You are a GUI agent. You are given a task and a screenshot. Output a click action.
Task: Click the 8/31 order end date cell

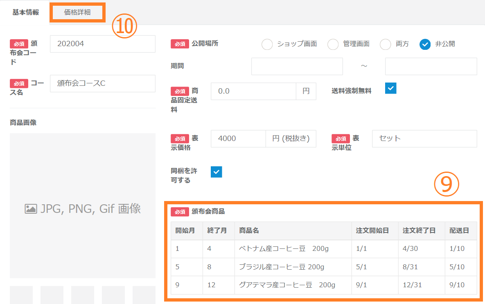pyautogui.click(x=422, y=267)
